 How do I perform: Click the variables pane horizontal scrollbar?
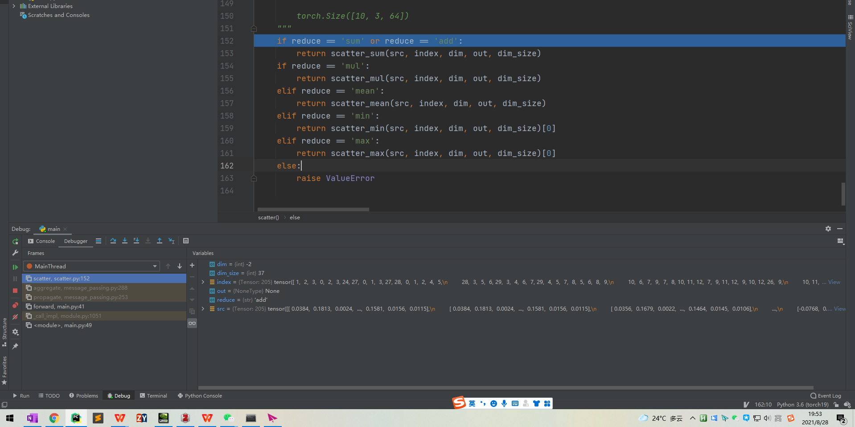pos(506,388)
